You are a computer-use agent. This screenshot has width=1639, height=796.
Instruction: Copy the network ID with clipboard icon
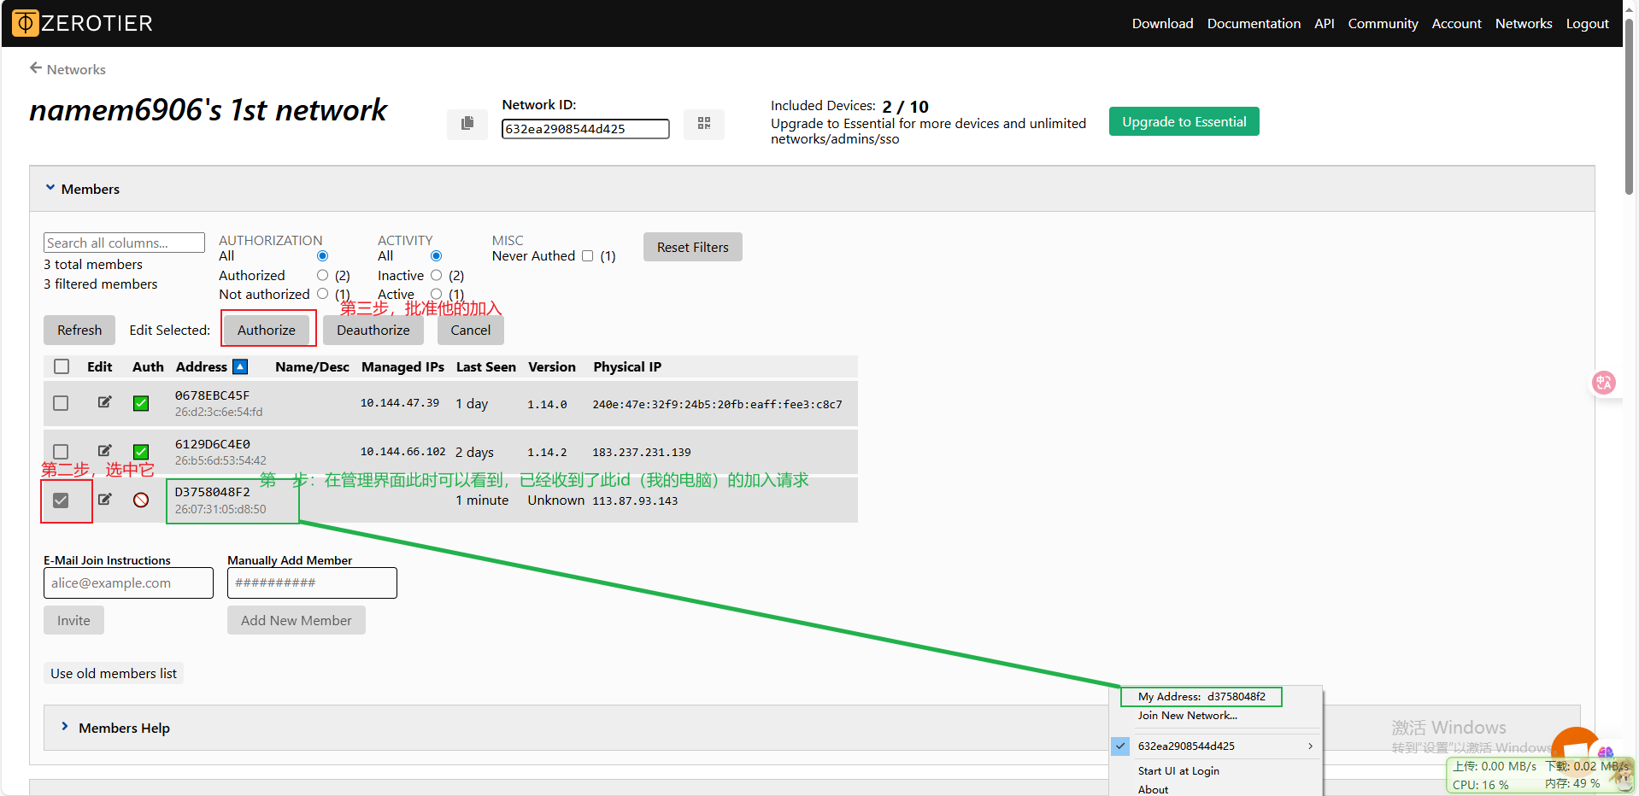click(x=467, y=124)
